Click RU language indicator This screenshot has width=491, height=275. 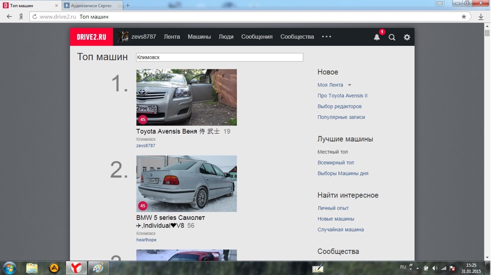(x=403, y=267)
